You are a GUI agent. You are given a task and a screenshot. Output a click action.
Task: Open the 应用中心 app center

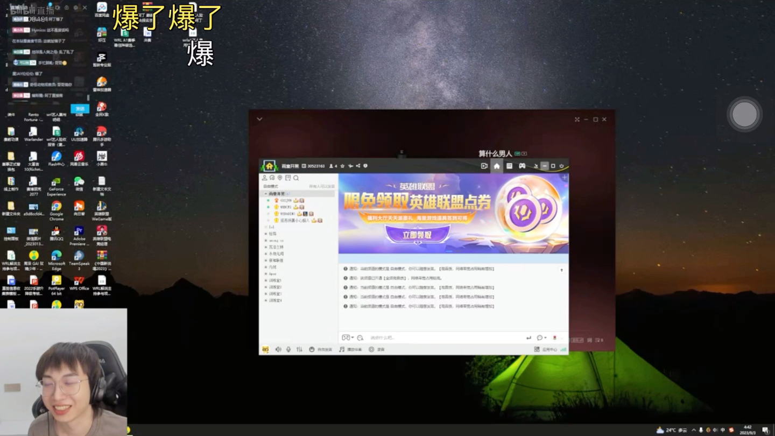(546, 349)
